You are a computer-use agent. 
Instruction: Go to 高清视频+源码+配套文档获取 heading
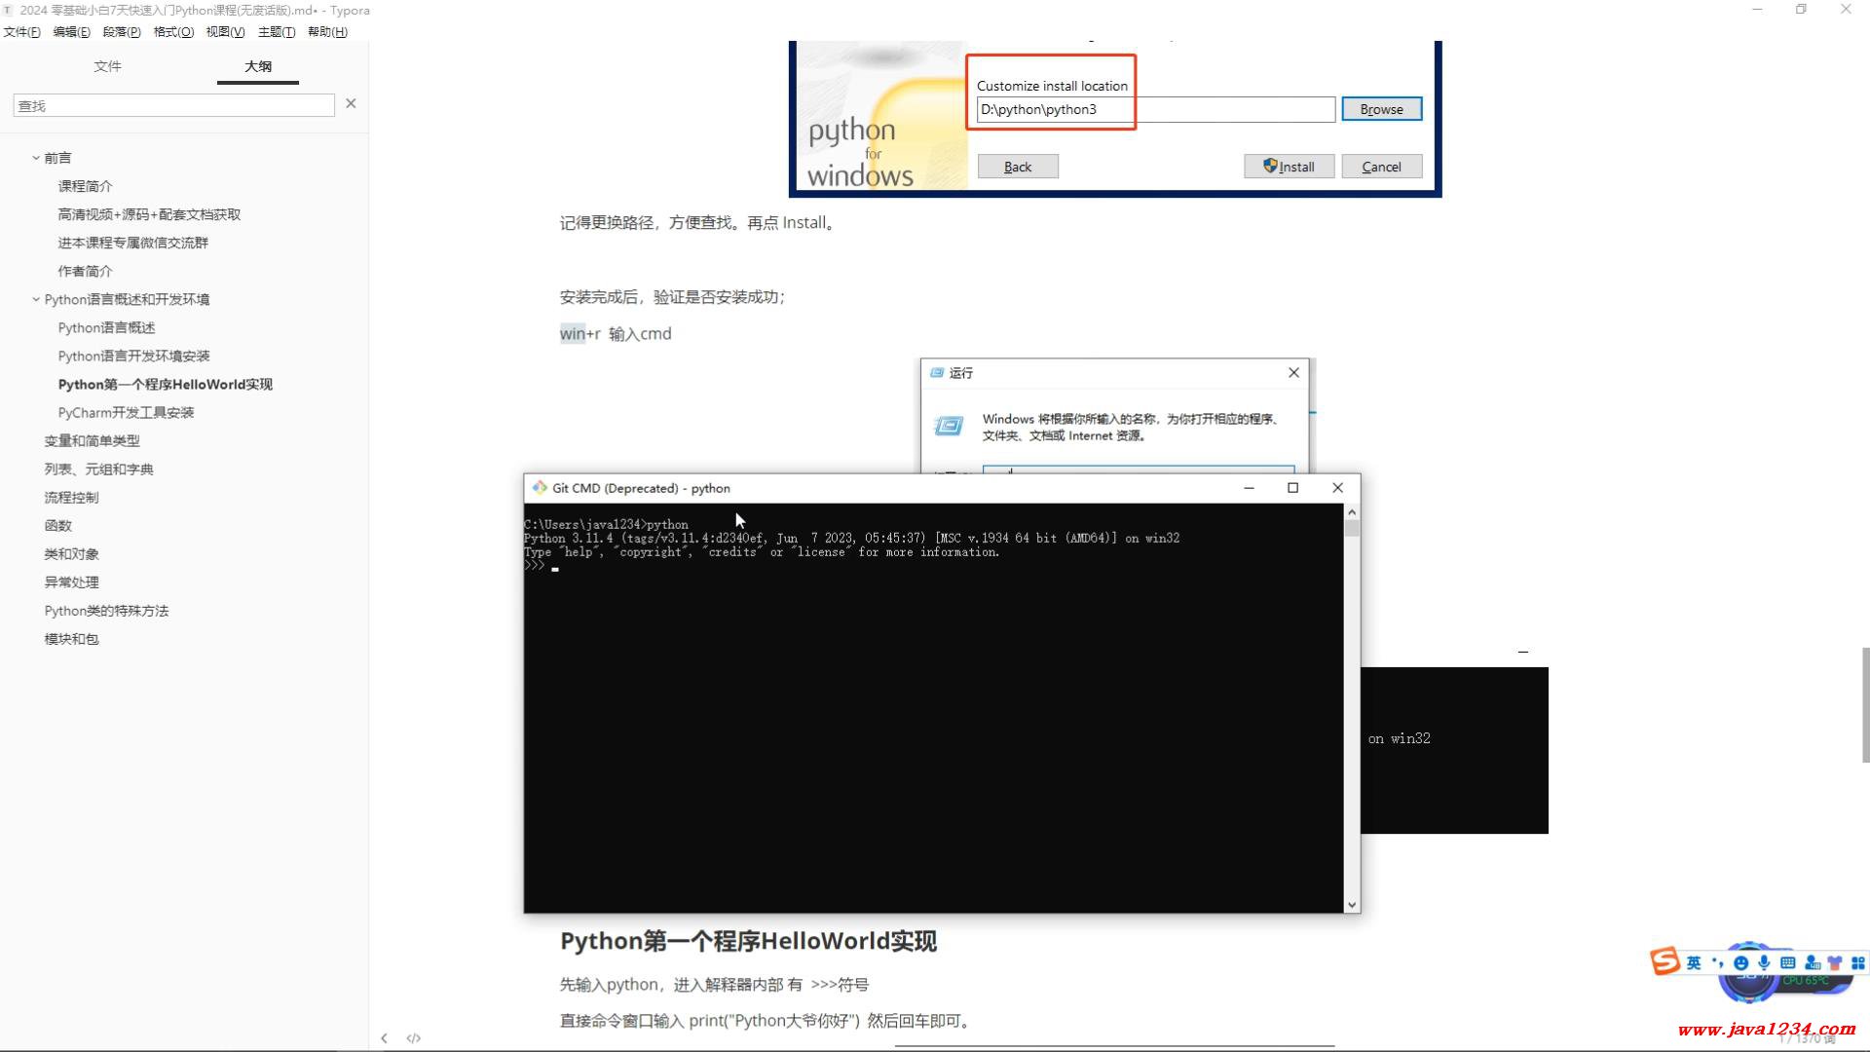(149, 214)
